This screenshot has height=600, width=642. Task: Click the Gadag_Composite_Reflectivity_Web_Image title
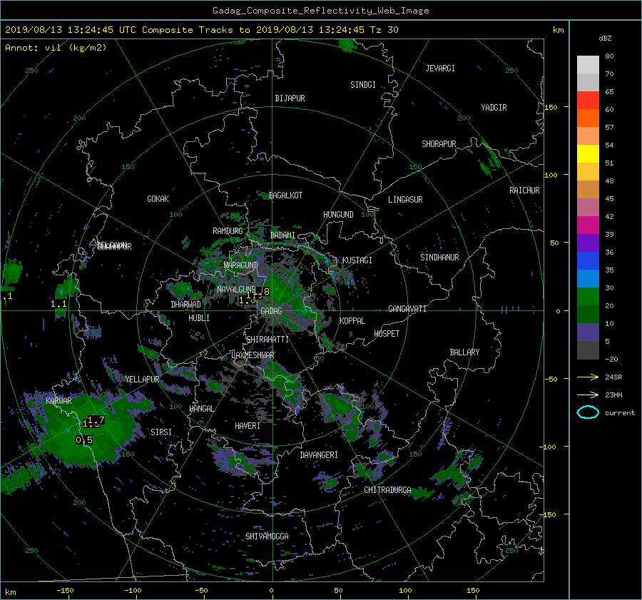pos(320,11)
